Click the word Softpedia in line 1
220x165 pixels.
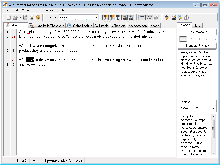point(26,32)
